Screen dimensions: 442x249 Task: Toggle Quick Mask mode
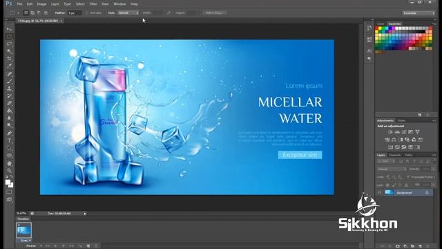[x=9, y=192]
